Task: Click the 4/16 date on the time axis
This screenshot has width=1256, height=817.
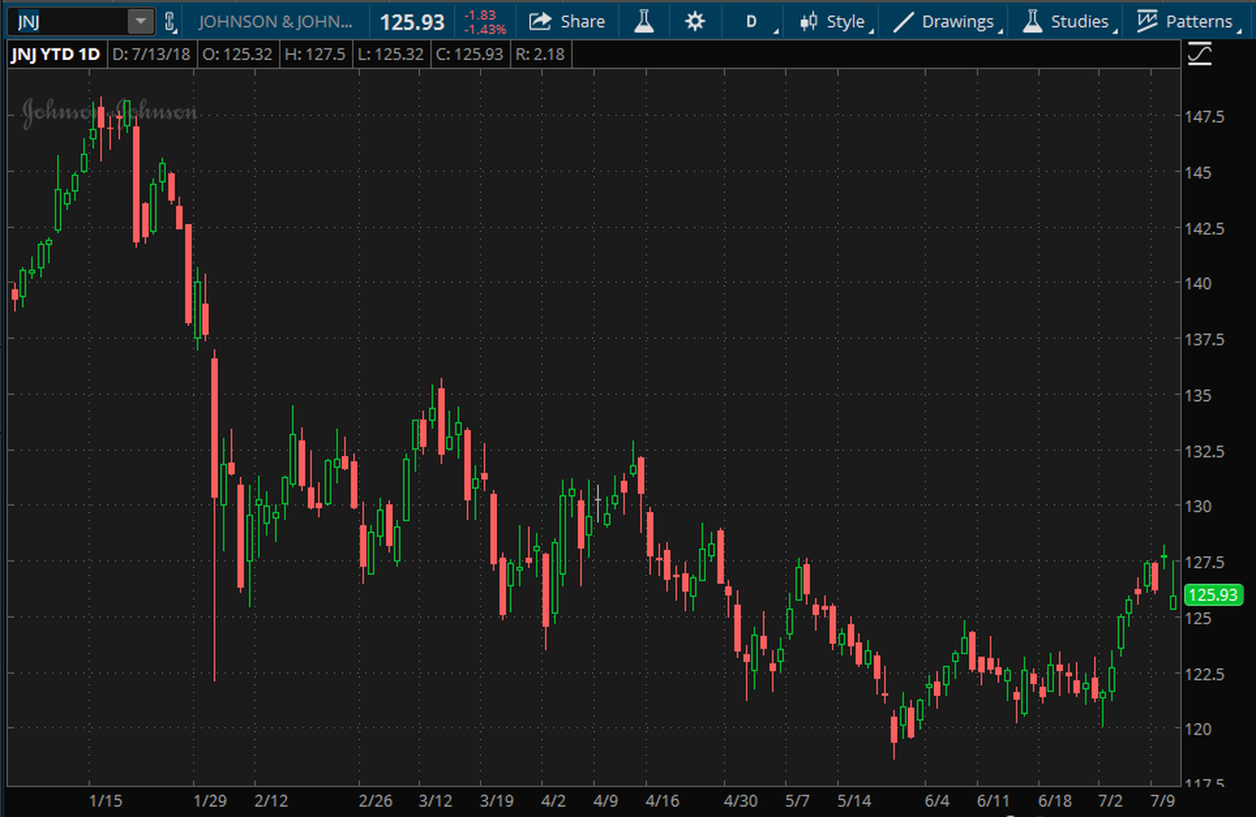Action: coord(662,801)
